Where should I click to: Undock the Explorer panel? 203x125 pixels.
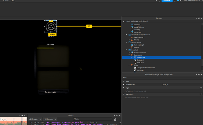pos(199,18)
